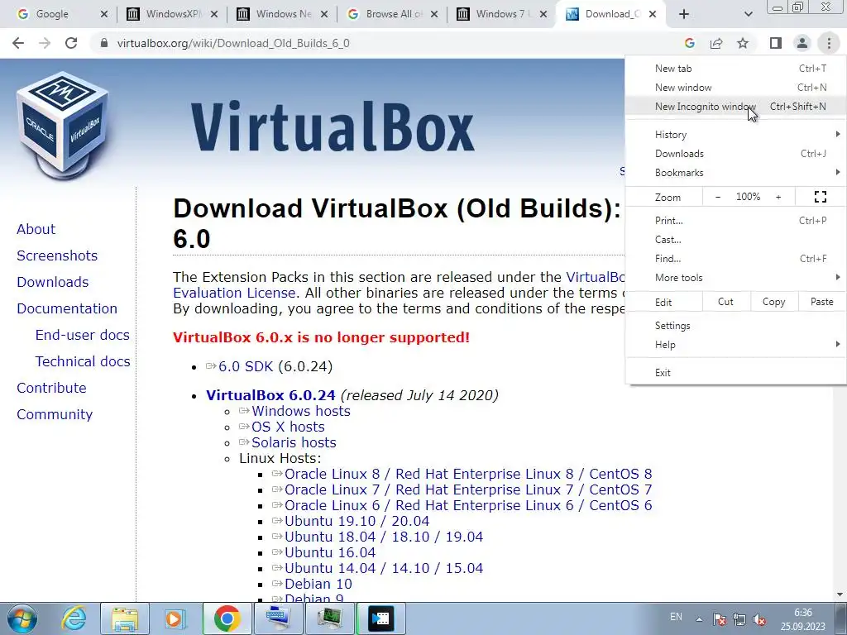Click the padlock site info icon

click(x=104, y=43)
